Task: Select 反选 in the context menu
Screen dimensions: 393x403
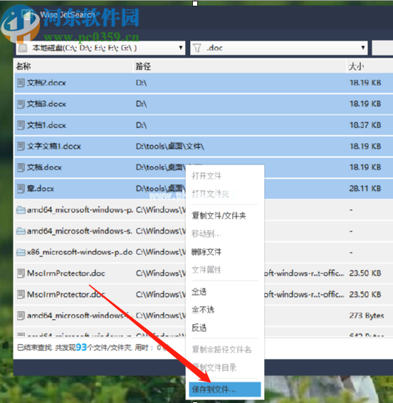Action: coord(199,328)
